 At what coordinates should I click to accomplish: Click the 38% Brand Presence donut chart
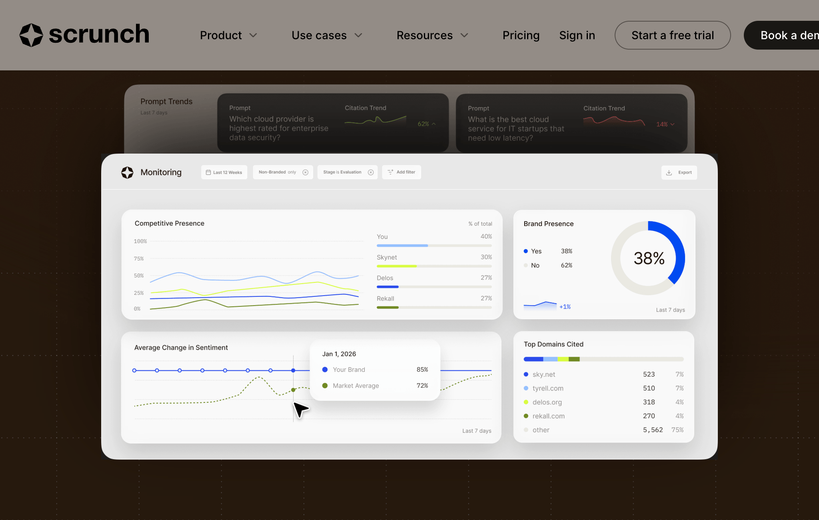click(x=648, y=258)
